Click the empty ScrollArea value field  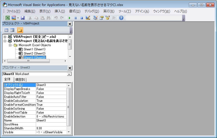click(51, 124)
